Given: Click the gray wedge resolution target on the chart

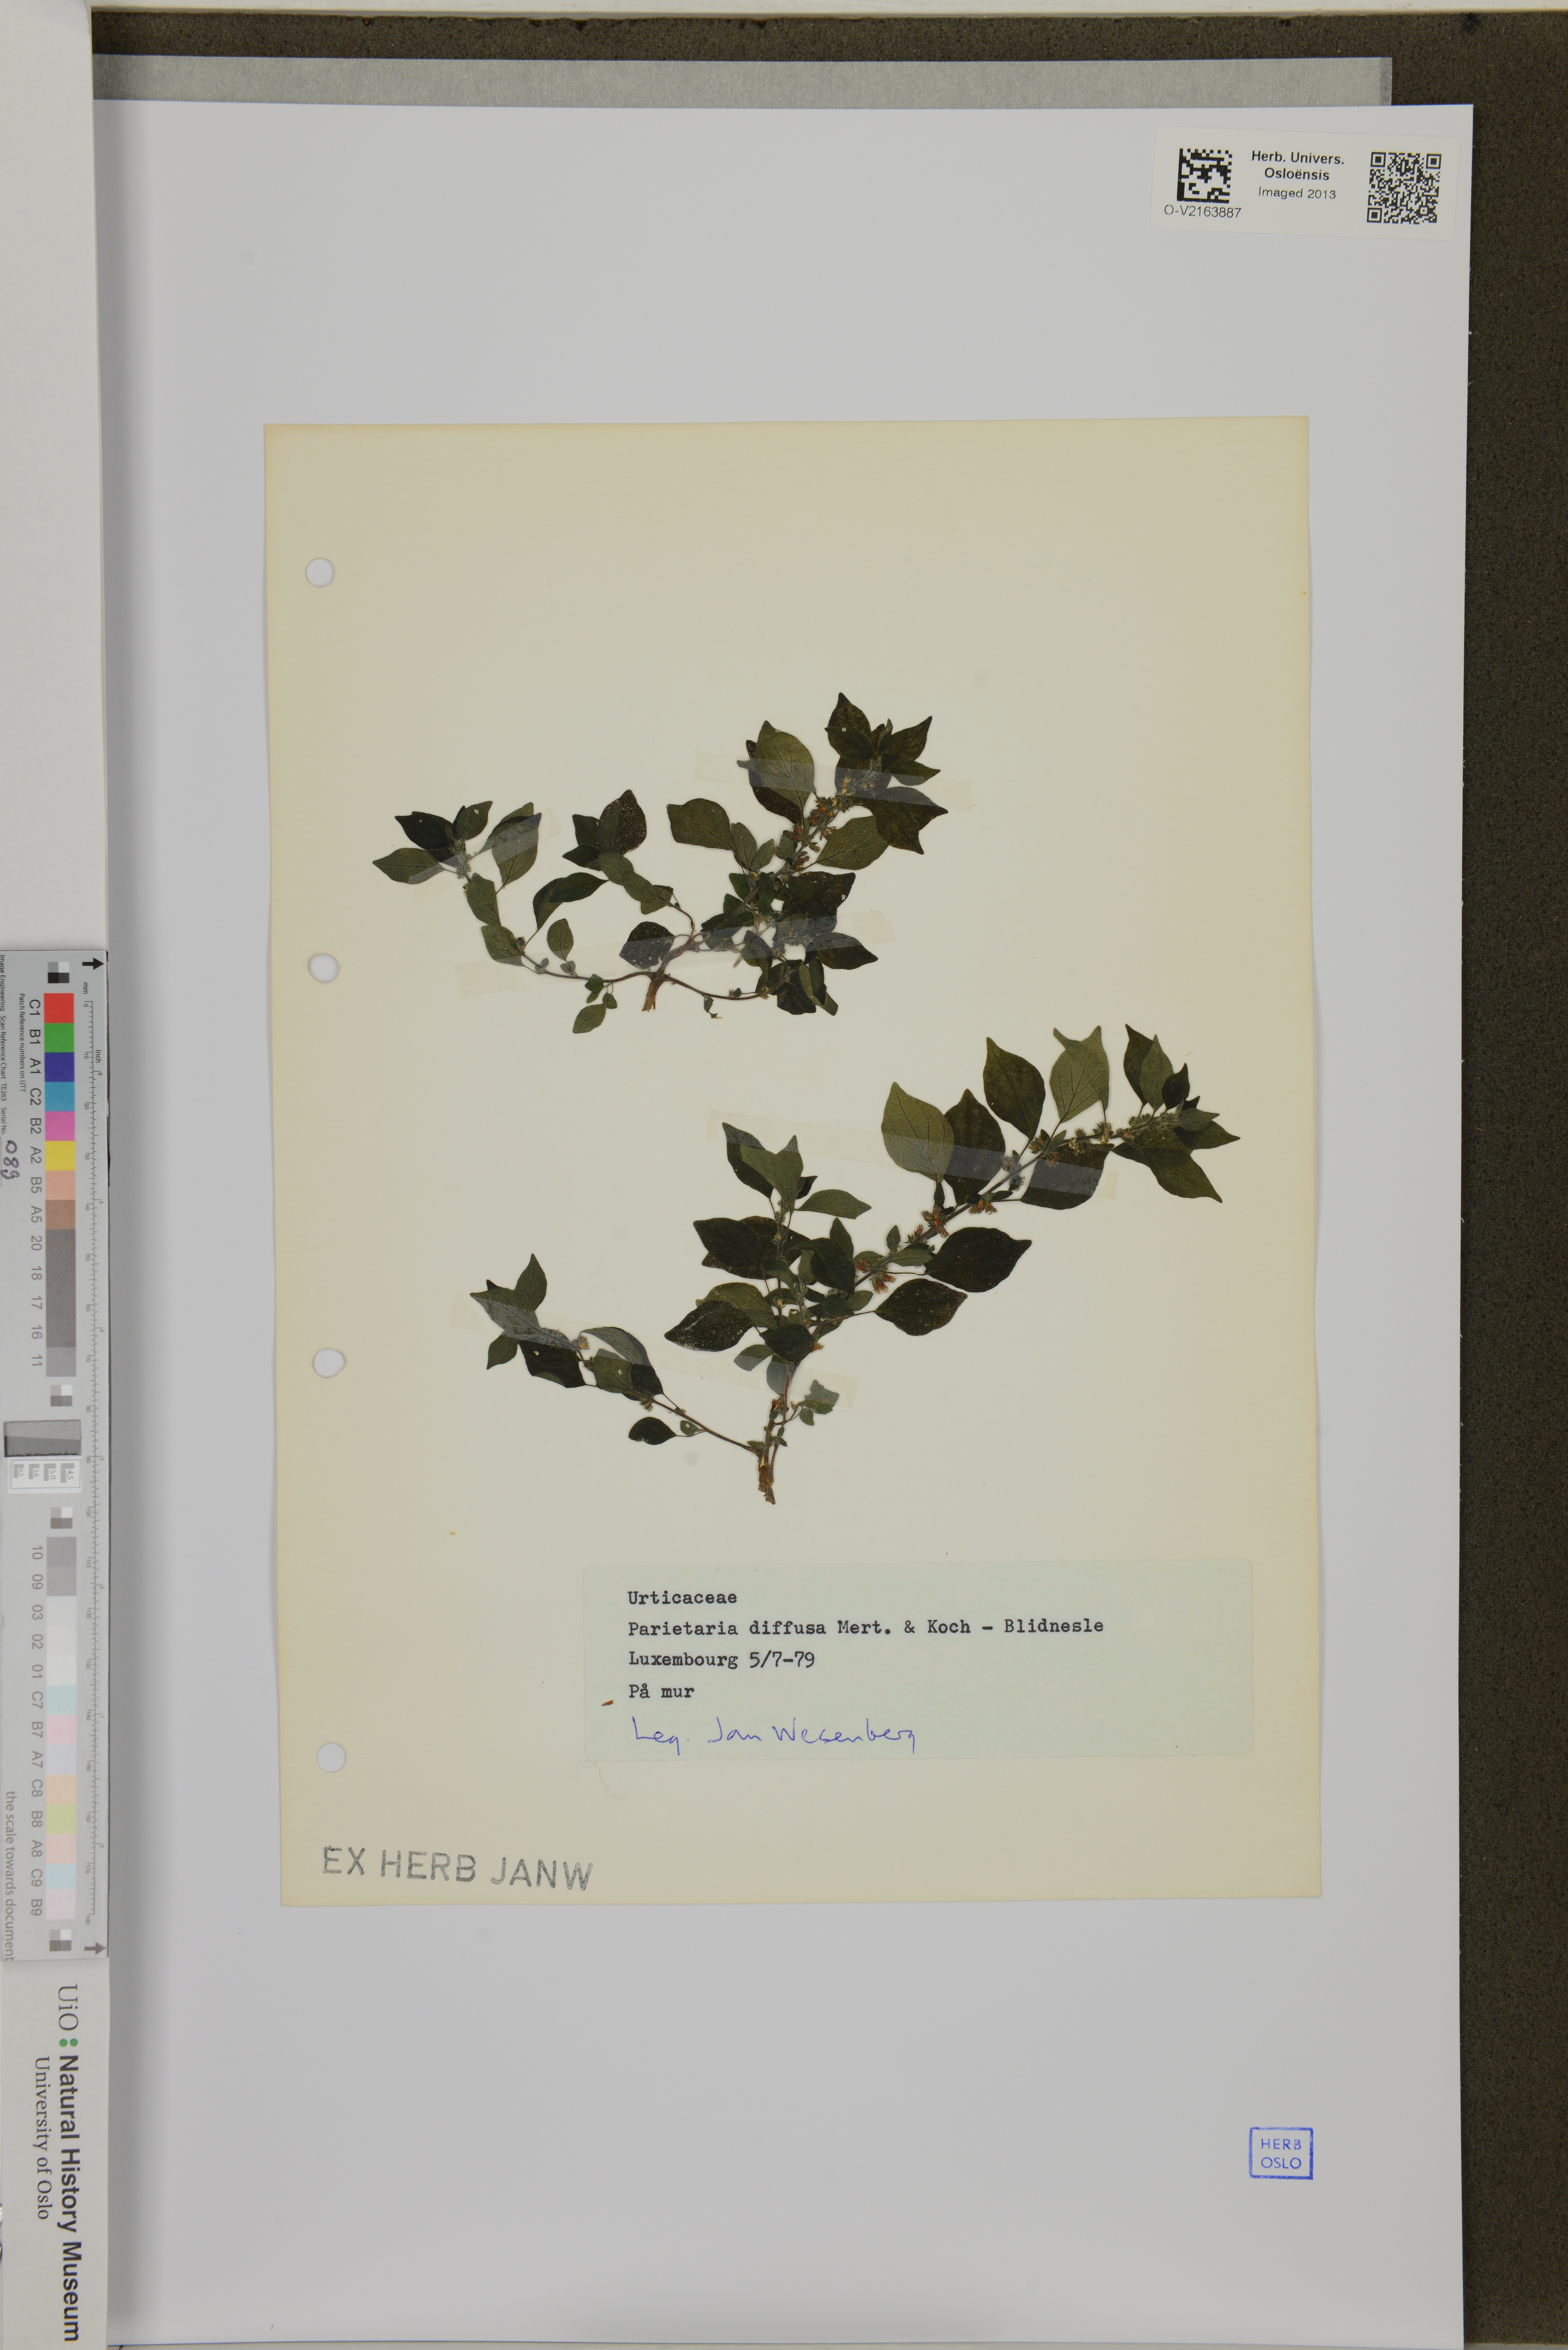Looking at the screenshot, I should pyautogui.click(x=42, y=1438).
